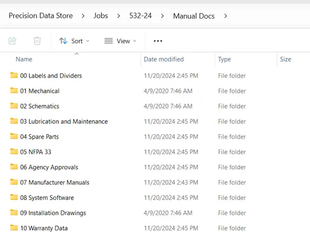Click the date modified of 04 Spare Parts

(x=171, y=137)
